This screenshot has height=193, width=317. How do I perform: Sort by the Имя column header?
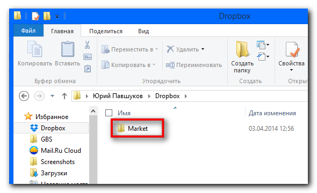[124, 113]
